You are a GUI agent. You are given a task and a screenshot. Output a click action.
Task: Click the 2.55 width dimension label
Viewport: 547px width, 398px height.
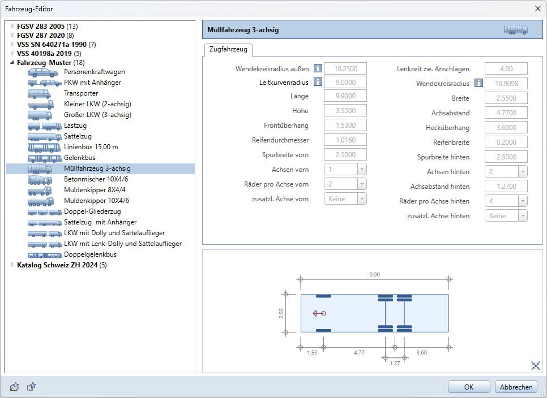point(281,313)
